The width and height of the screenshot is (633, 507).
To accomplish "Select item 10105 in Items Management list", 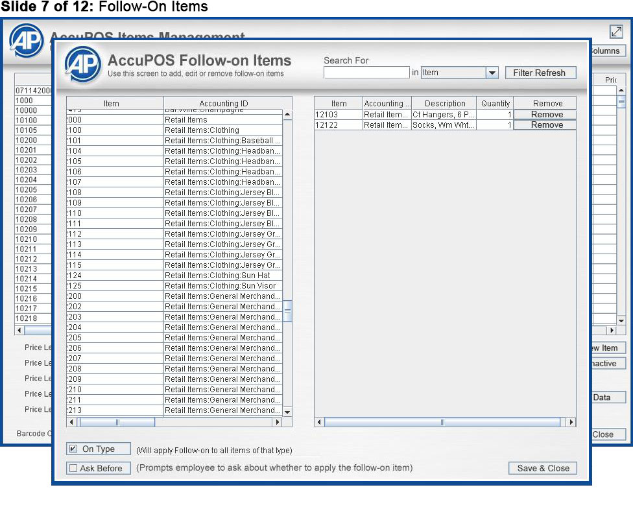I will point(33,130).
